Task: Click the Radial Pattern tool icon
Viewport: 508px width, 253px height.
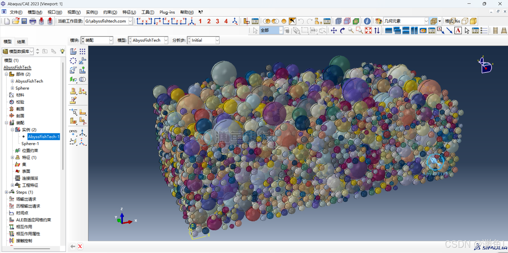Action: tap(73, 61)
